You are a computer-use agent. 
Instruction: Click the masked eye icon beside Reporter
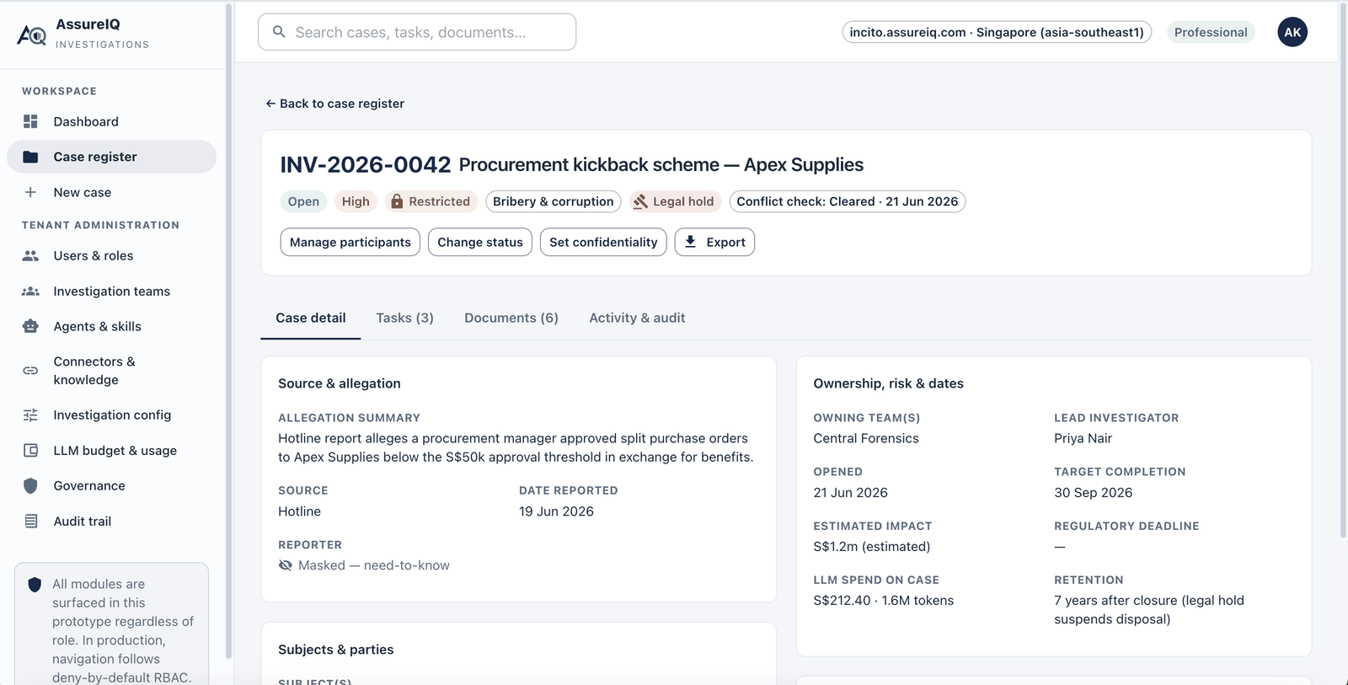[x=286, y=565]
